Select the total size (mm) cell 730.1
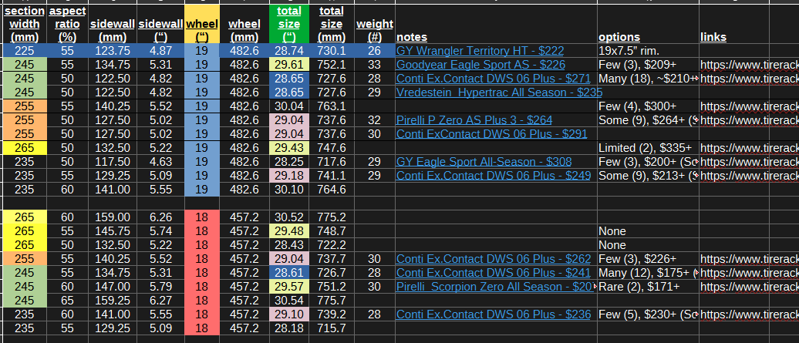Image resolution: width=799 pixels, height=343 pixels. 332,51
